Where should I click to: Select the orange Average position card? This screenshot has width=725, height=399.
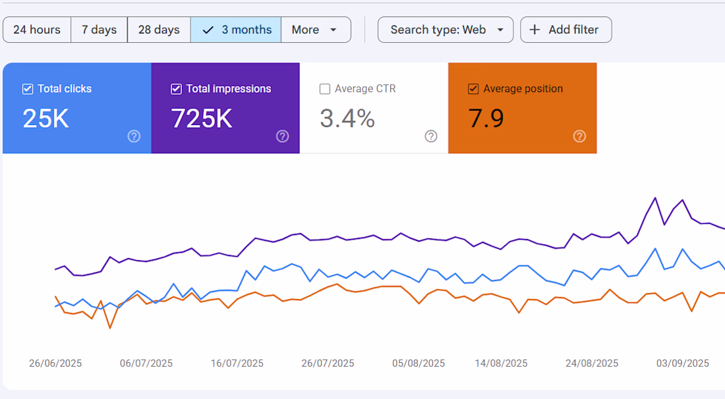(x=523, y=108)
